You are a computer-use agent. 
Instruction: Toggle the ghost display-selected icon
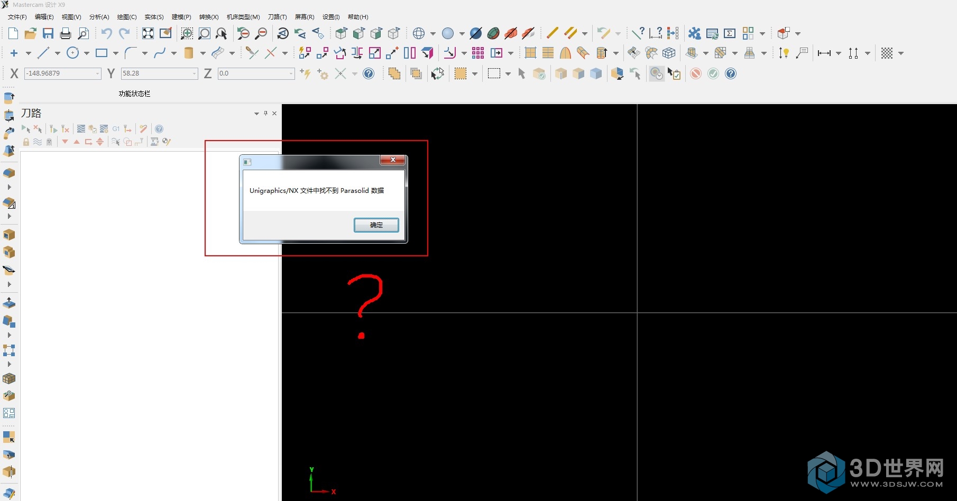tap(49, 142)
